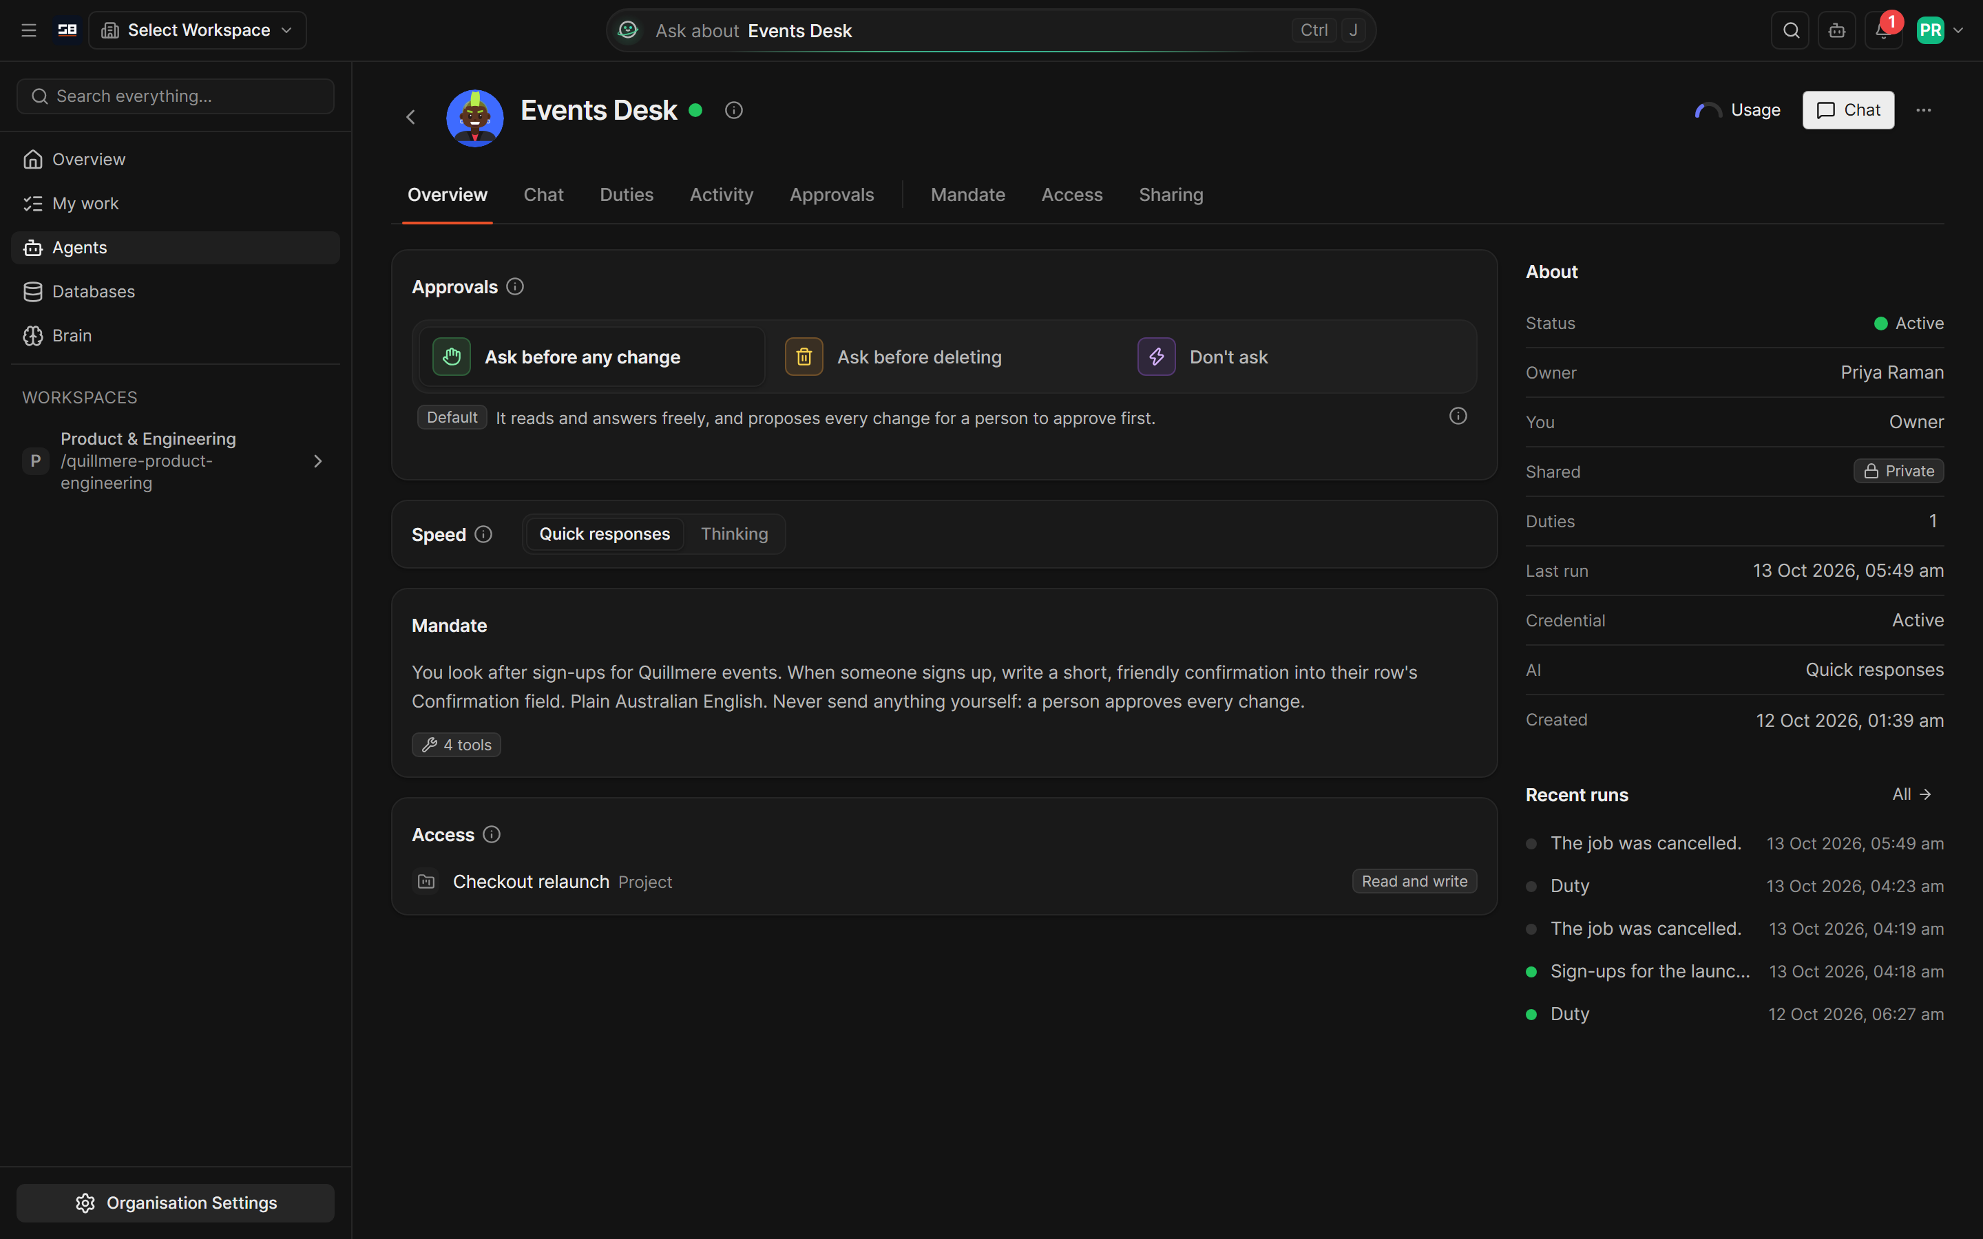Click the Checkout relaunch project icon
This screenshot has width=1983, height=1239.
tap(426, 882)
